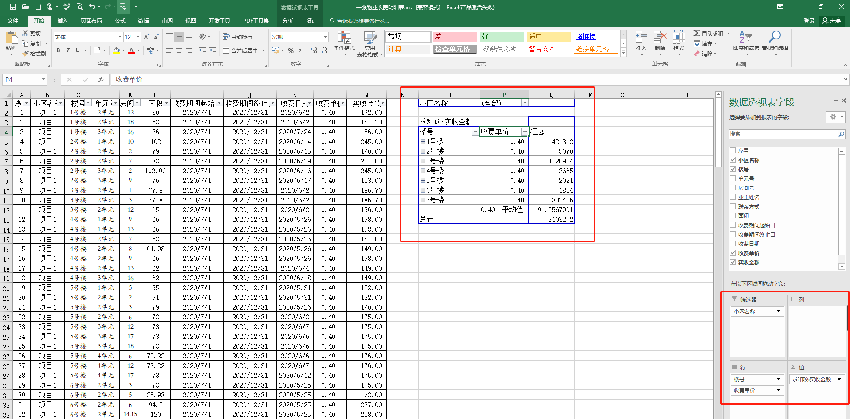Click the AutoSum sigma icon

coord(697,33)
